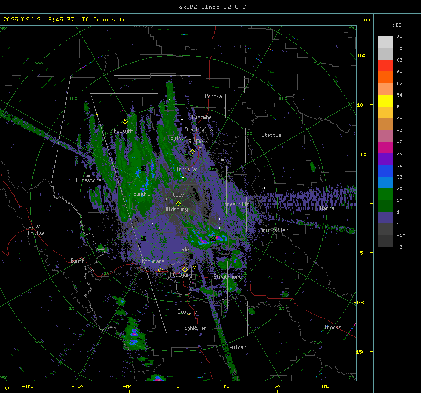Click the km unit label beside the timestamp
The width and height of the screenshot is (421, 393).
point(366,20)
